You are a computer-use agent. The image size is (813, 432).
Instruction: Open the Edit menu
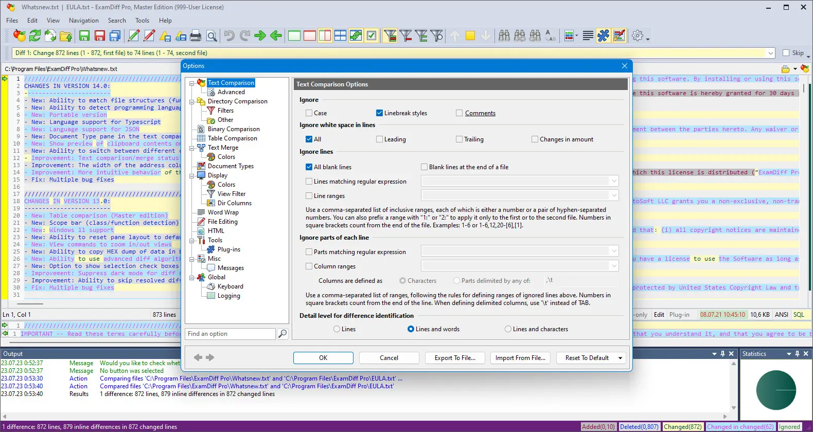(32, 21)
